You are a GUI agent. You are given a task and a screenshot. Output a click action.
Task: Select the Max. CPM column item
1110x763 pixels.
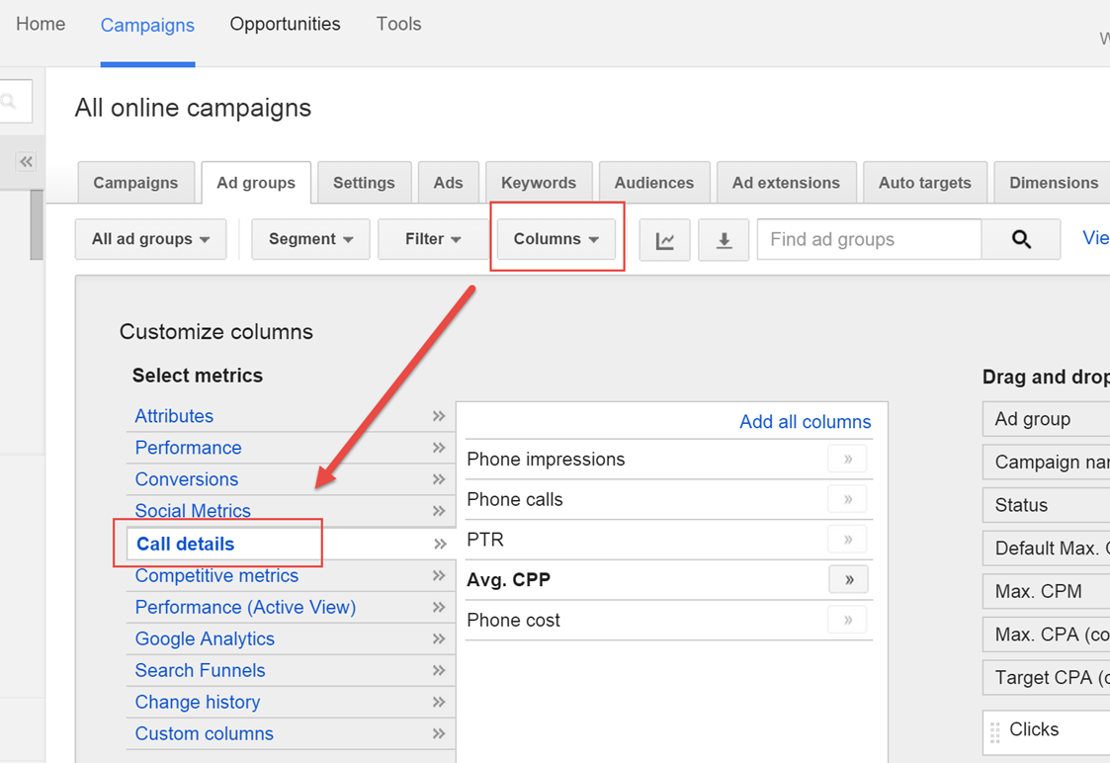1047,591
